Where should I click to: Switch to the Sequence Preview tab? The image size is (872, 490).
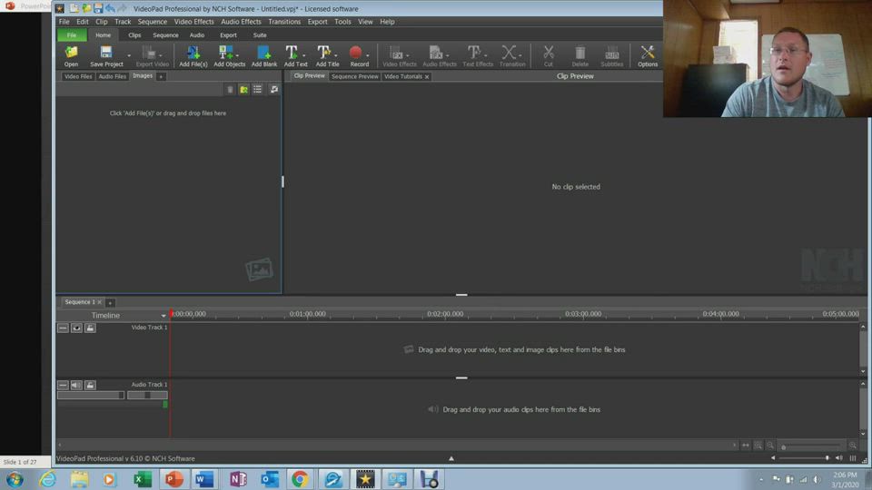[354, 76]
